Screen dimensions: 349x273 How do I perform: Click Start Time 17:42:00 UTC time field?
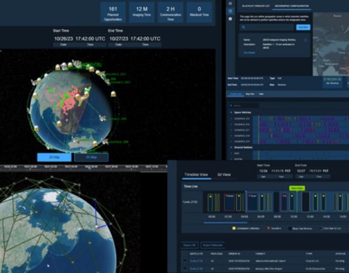90,39
